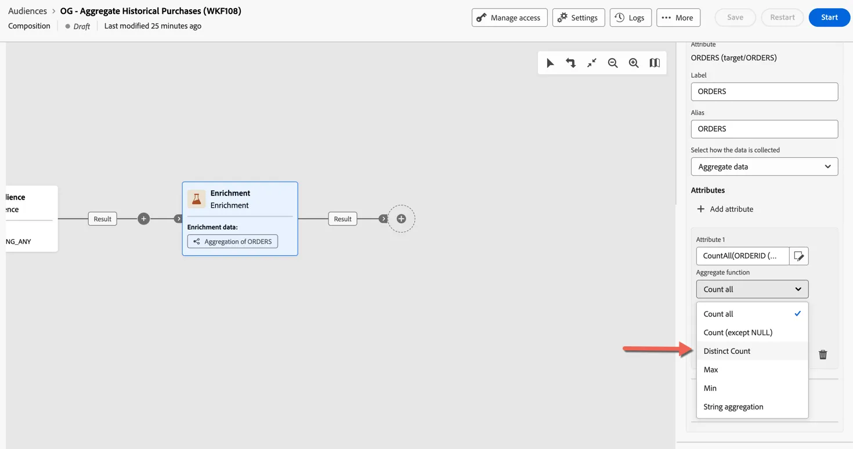Open expression editor for Attribute 1
The width and height of the screenshot is (853, 449).
pos(799,256)
